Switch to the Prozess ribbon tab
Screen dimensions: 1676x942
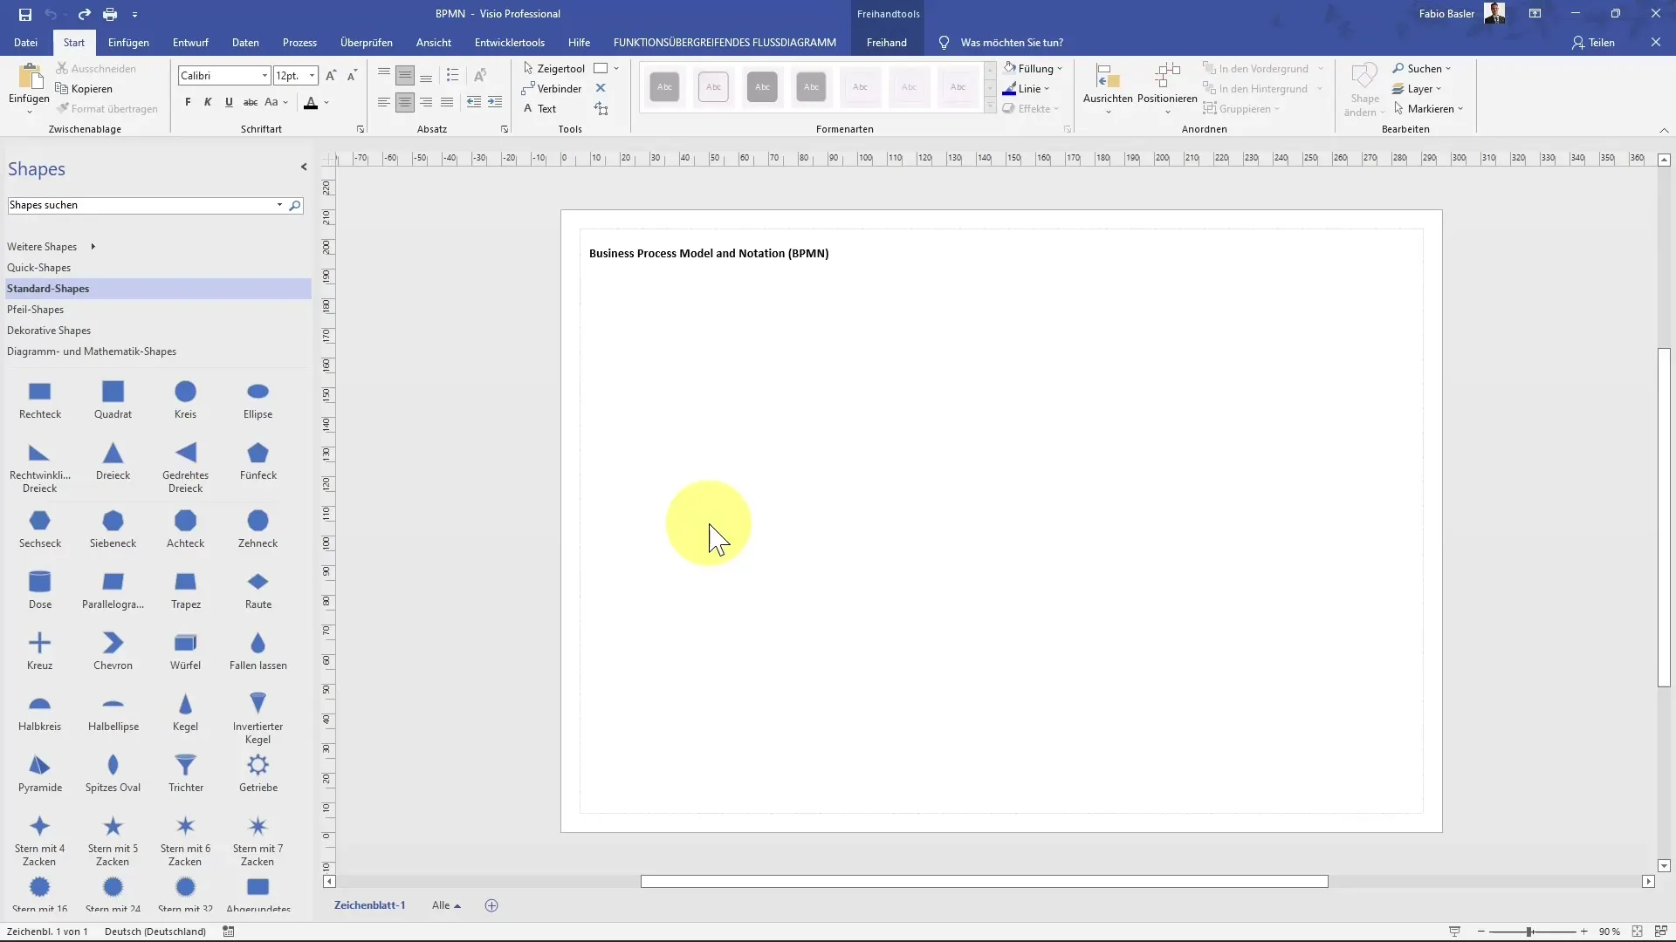299,42
